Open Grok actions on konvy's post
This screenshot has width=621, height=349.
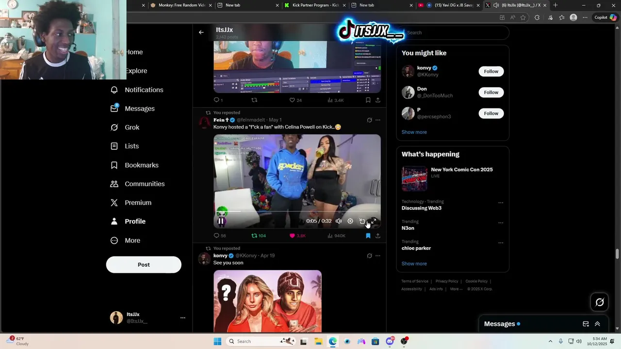click(x=369, y=255)
